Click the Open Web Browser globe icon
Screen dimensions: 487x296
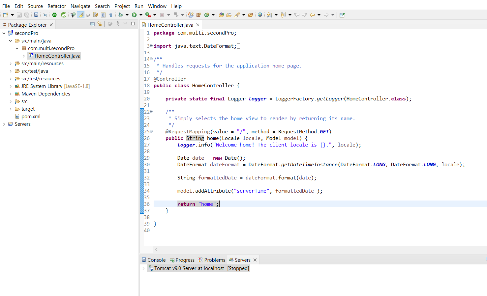pyautogui.click(x=260, y=15)
